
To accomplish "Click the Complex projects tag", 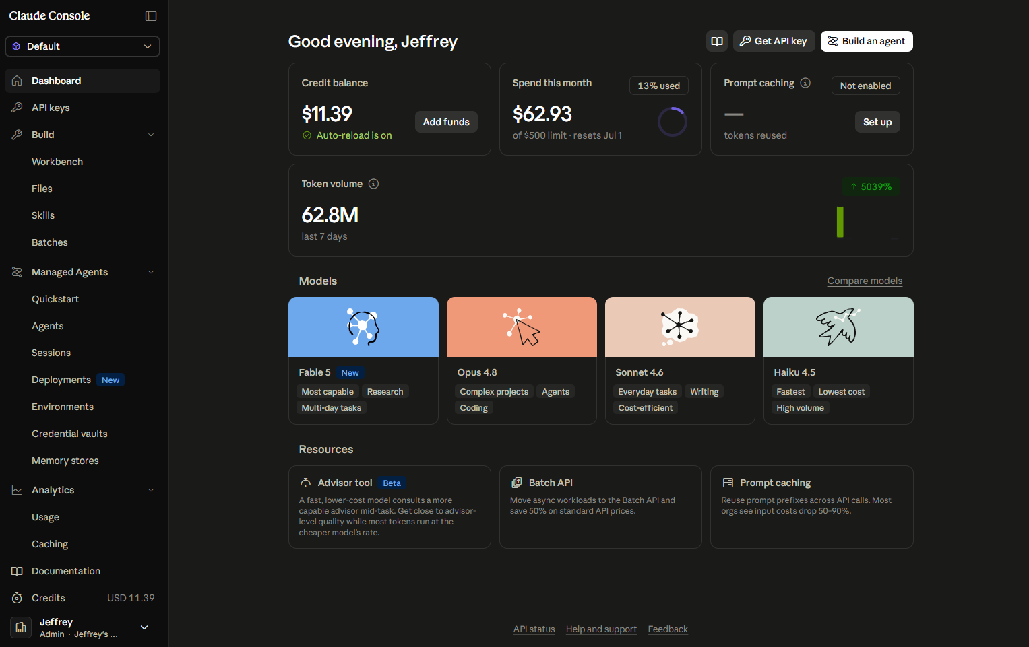I will click(494, 391).
